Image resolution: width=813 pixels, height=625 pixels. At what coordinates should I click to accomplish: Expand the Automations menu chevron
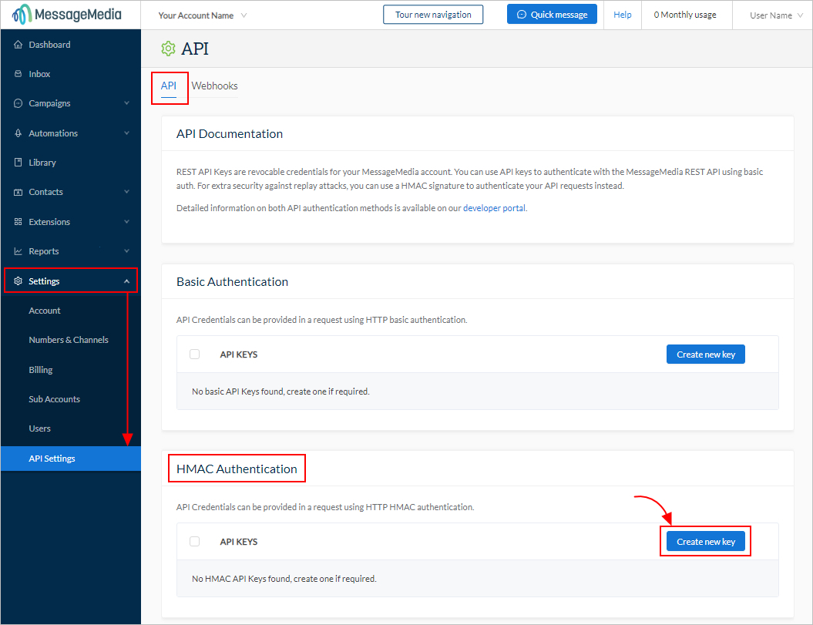tap(126, 133)
